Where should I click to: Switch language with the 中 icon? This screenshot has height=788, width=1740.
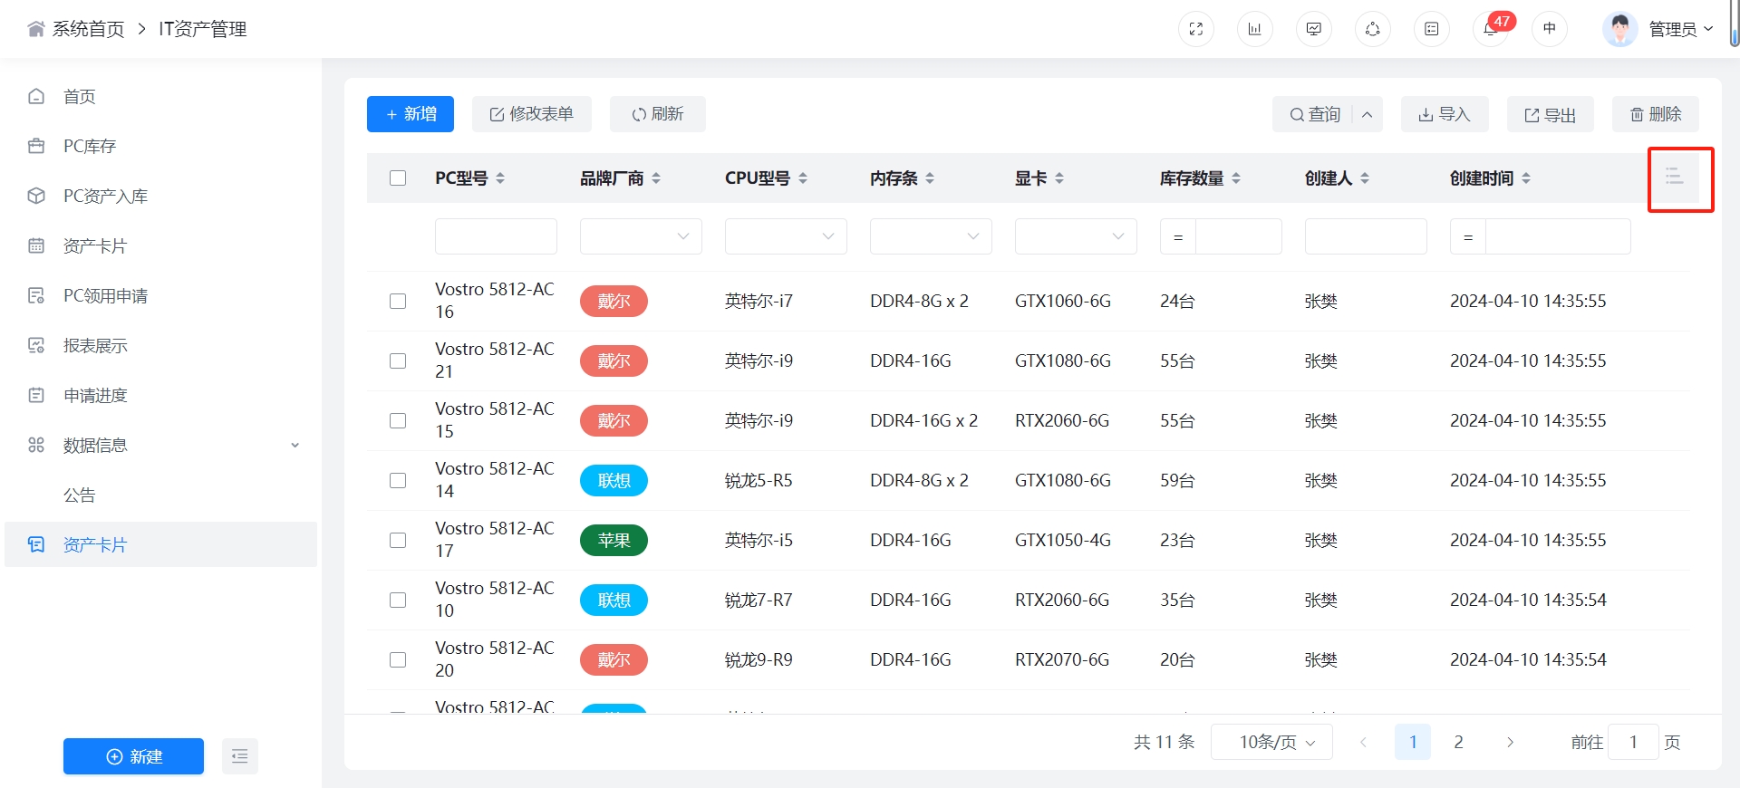tap(1550, 29)
